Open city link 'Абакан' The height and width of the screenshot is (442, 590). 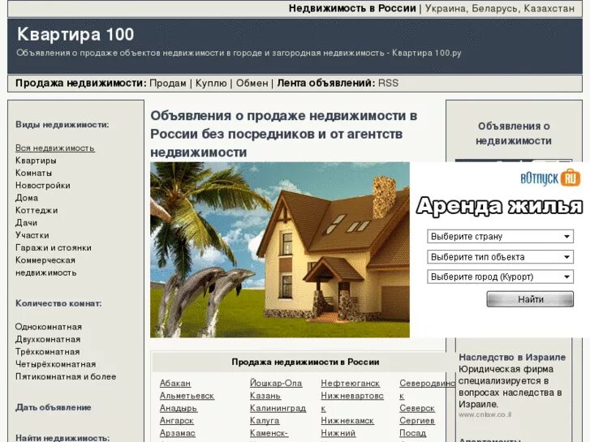click(x=175, y=384)
